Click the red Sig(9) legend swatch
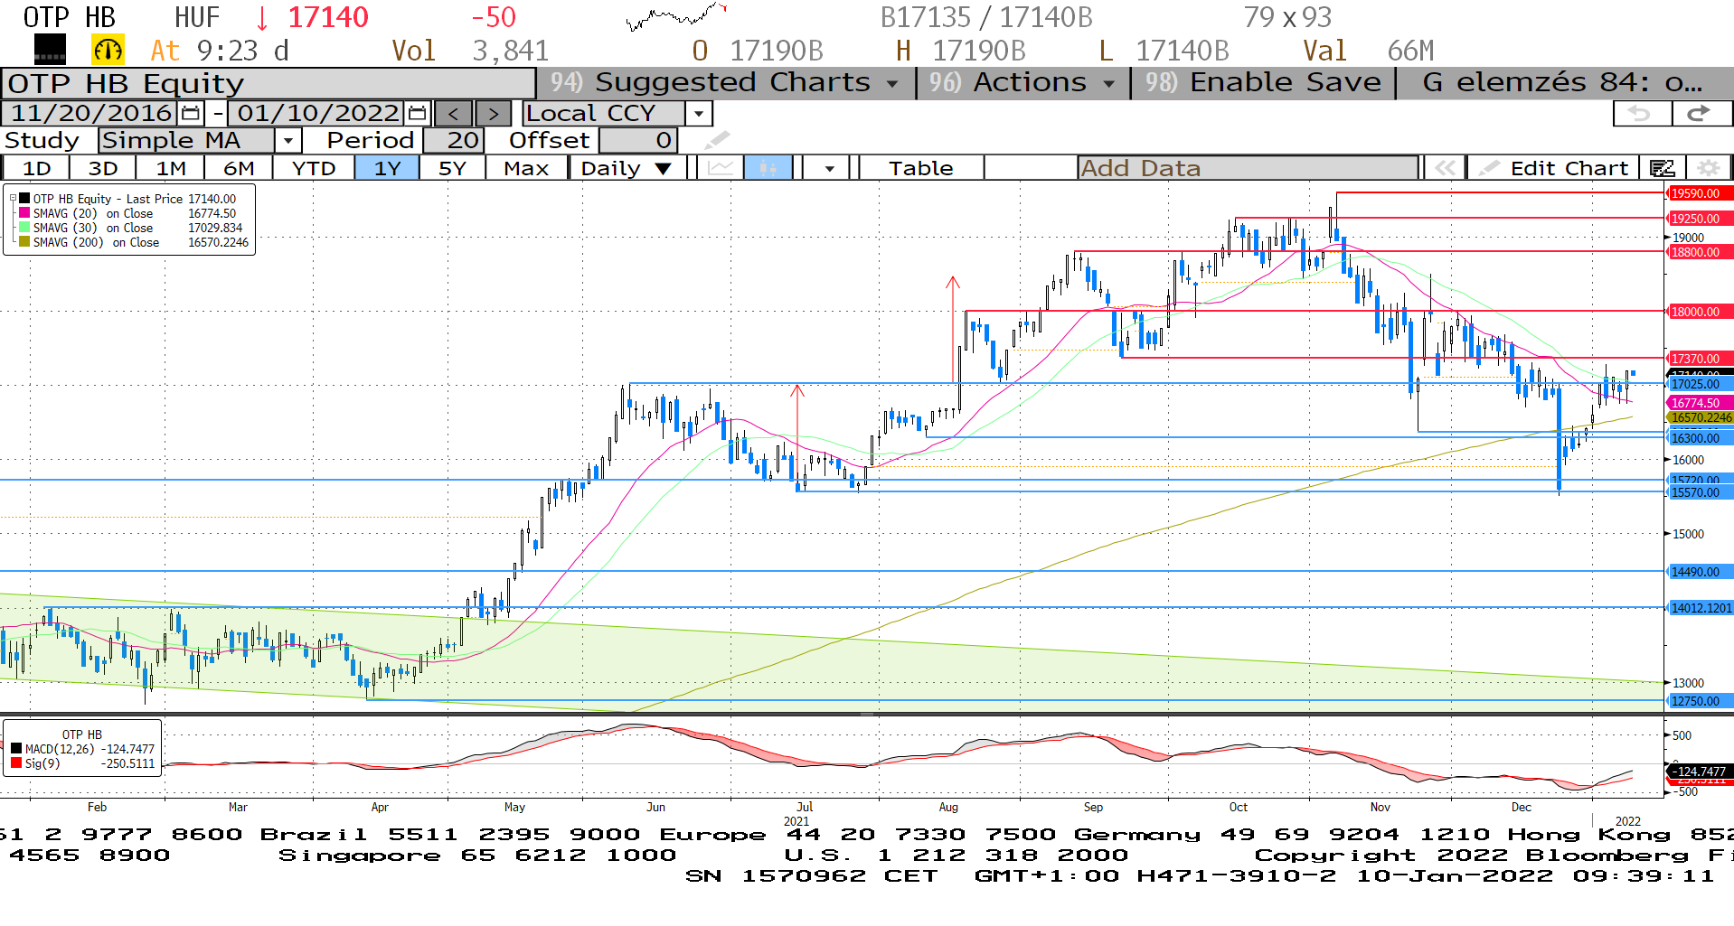1734x926 pixels. [x=16, y=763]
